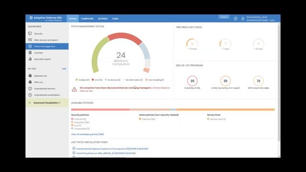The width and height of the screenshot is (306, 172).
Task: Click the non-security Patches entry
Action: tap(147, 119)
